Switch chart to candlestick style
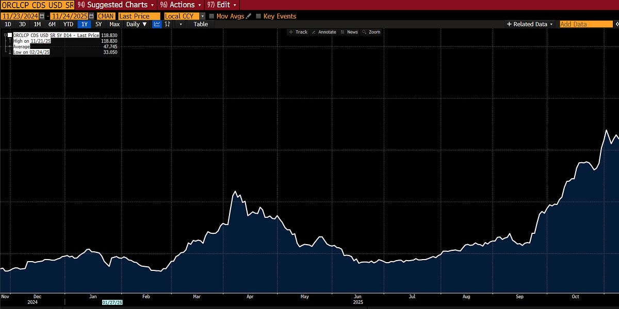The height and width of the screenshot is (309, 619). pos(169,24)
